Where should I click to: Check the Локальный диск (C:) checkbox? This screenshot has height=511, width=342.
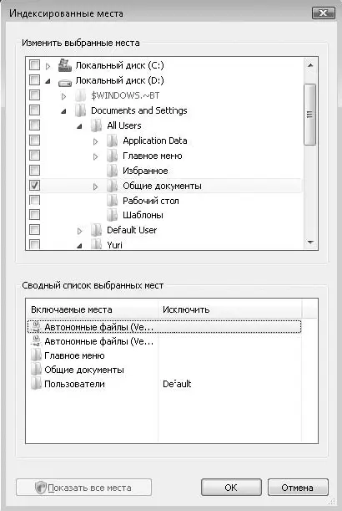click(x=34, y=65)
